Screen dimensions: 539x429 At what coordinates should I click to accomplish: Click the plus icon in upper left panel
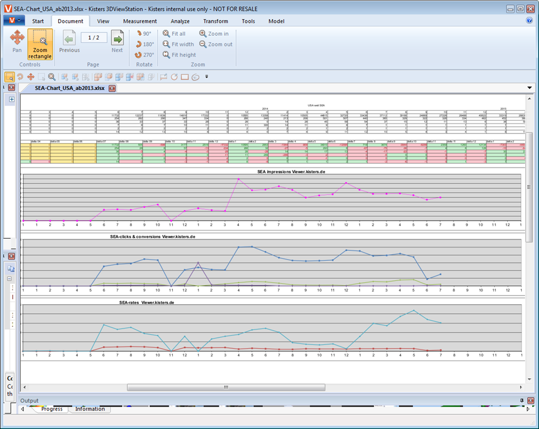pos(11,99)
